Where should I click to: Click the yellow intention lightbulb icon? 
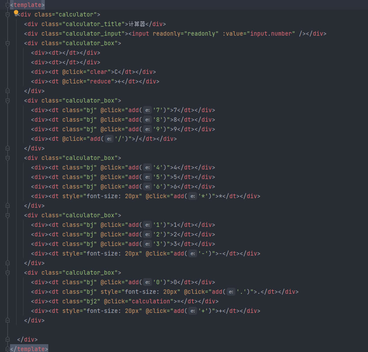(16, 13)
